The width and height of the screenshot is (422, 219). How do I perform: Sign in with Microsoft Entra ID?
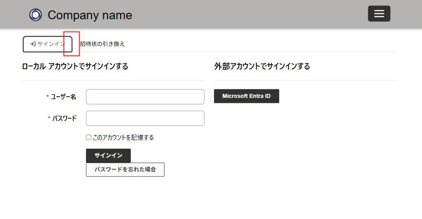click(x=246, y=96)
